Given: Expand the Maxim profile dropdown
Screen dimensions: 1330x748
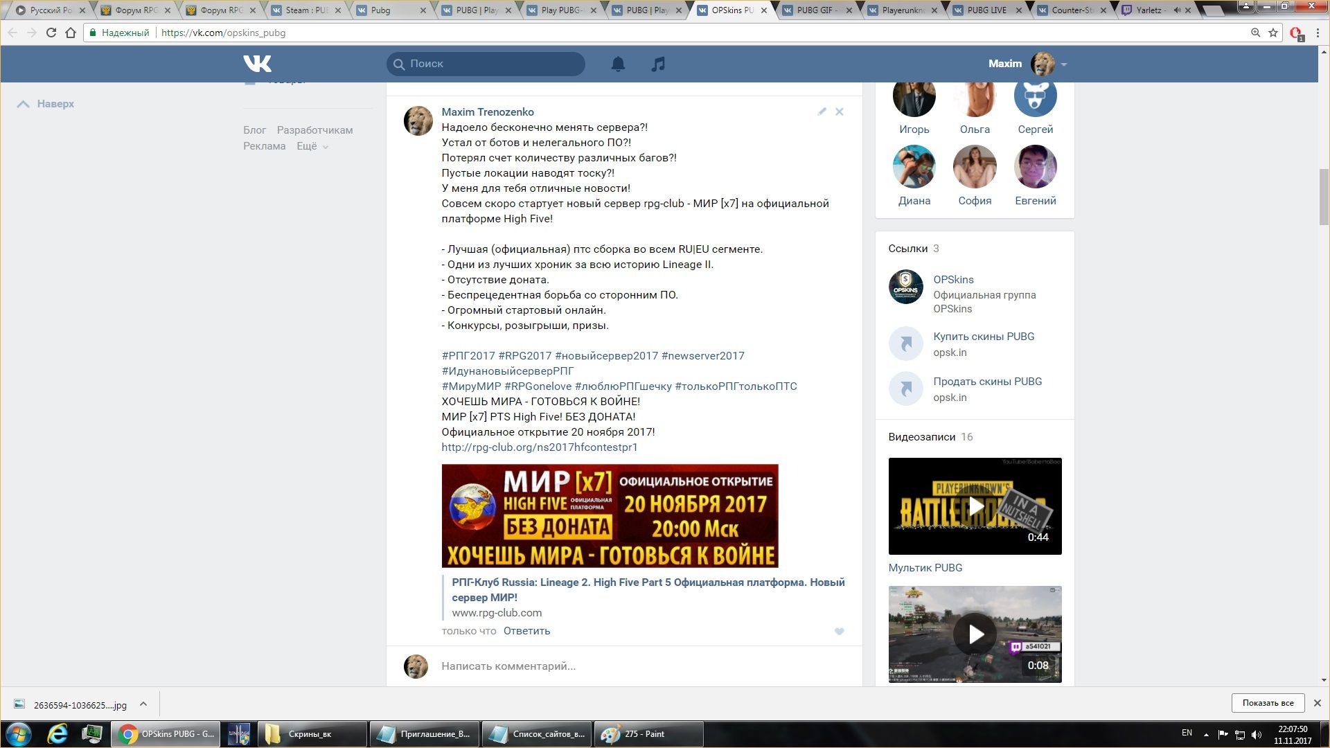Looking at the screenshot, I should pos(1063,64).
